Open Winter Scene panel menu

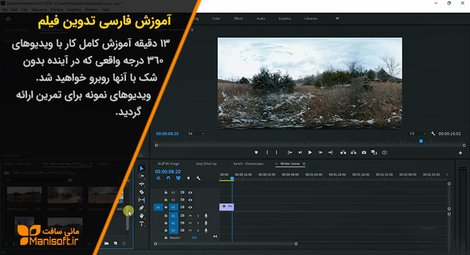click(304, 164)
